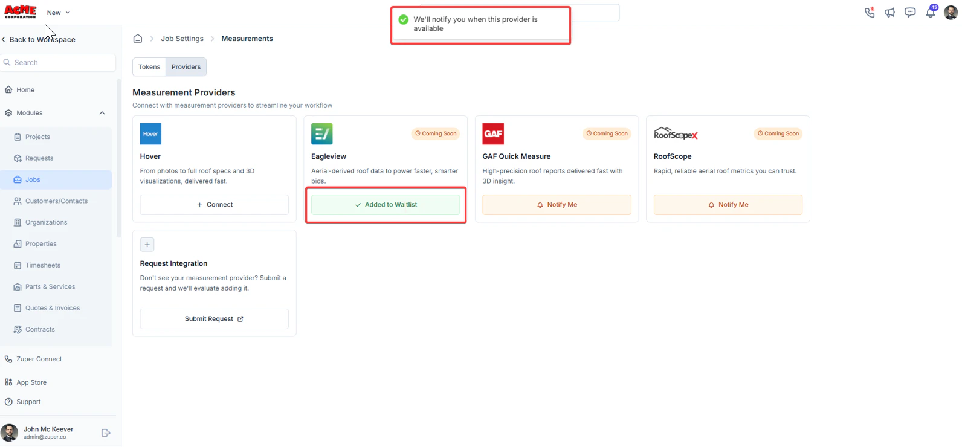Click Notify Me for RoofScope
The image size is (962, 447).
click(728, 205)
